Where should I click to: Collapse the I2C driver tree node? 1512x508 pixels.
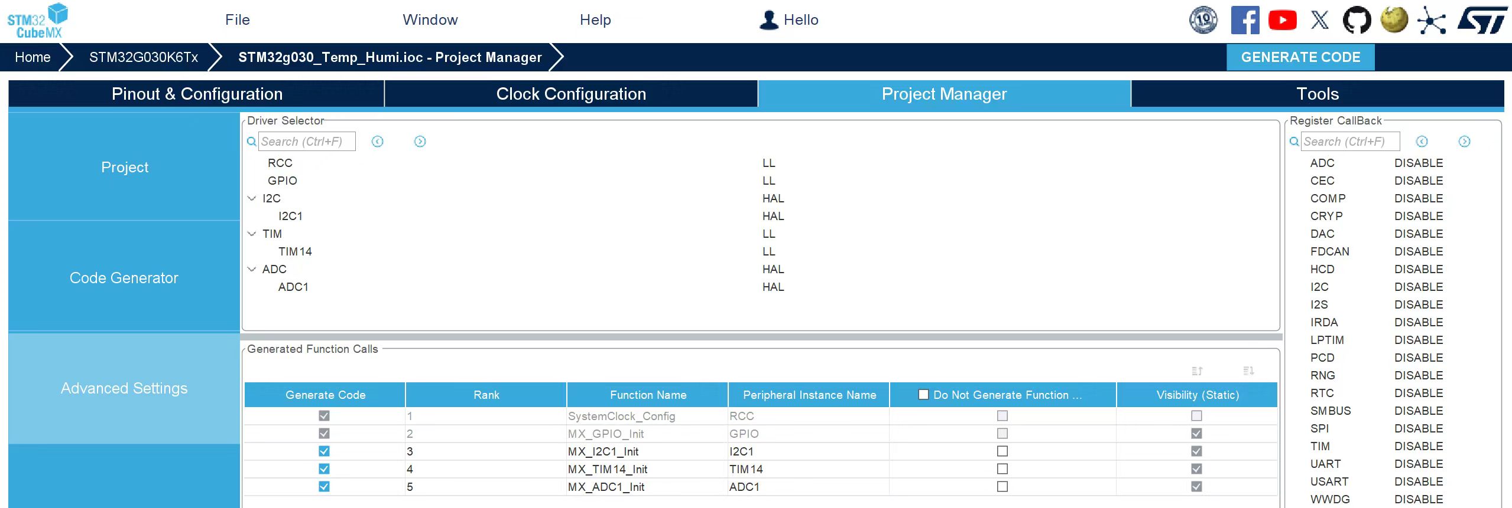[x=252, y=198]
